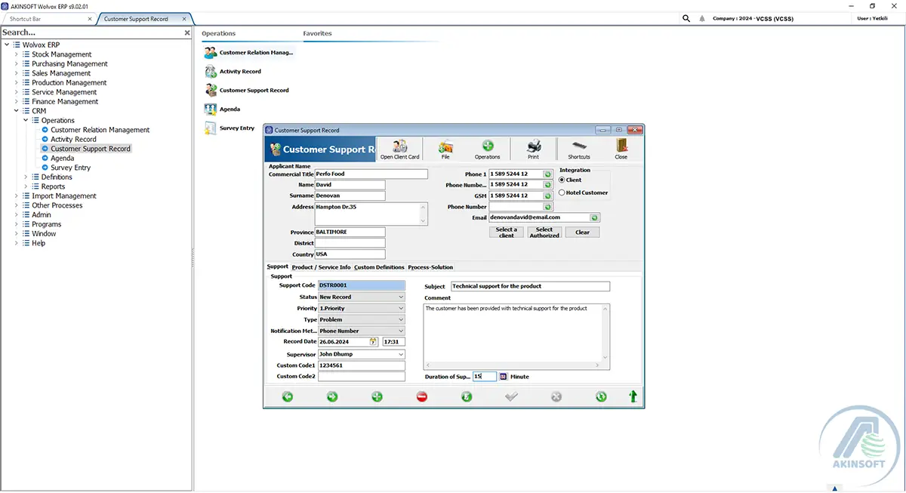Switch to Product / Service Info tab

pyautogui.click(x=321, y=267)
